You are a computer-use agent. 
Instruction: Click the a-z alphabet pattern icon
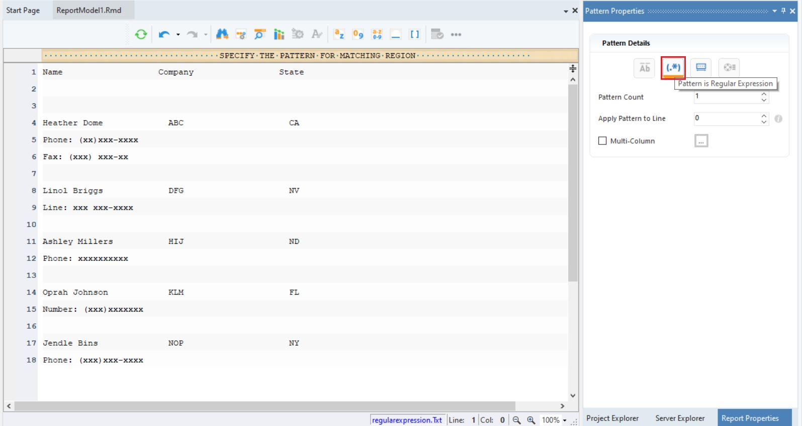[x=339, y=34]
